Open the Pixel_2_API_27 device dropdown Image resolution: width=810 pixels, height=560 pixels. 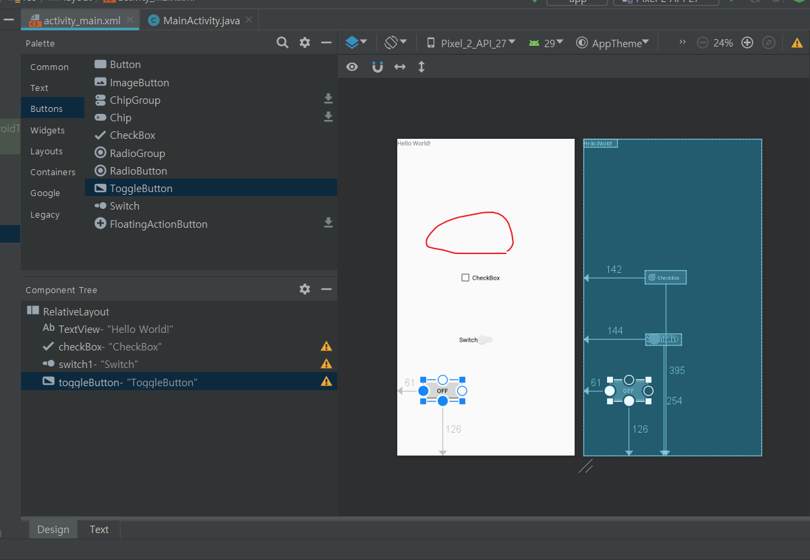(471, 43)
